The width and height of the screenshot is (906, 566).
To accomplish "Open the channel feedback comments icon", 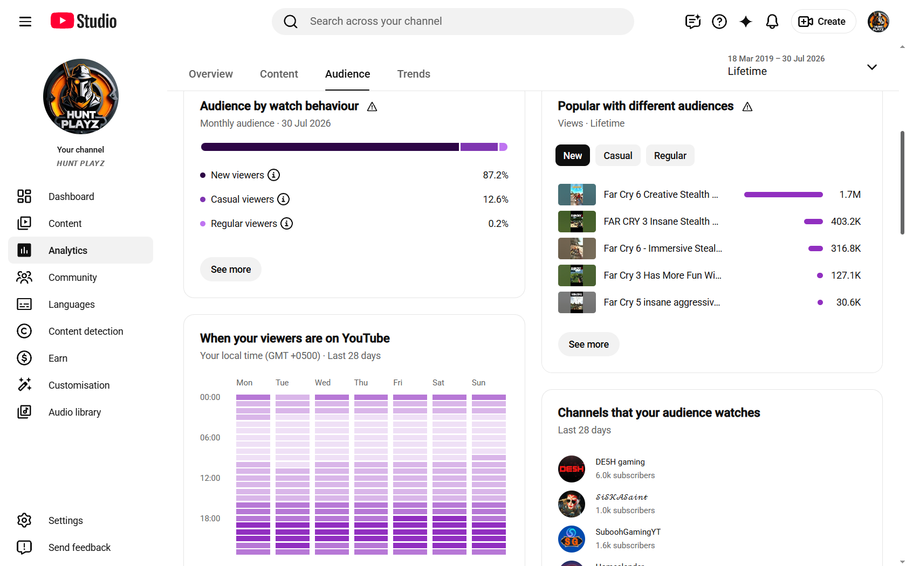I will tap(693, 22).
